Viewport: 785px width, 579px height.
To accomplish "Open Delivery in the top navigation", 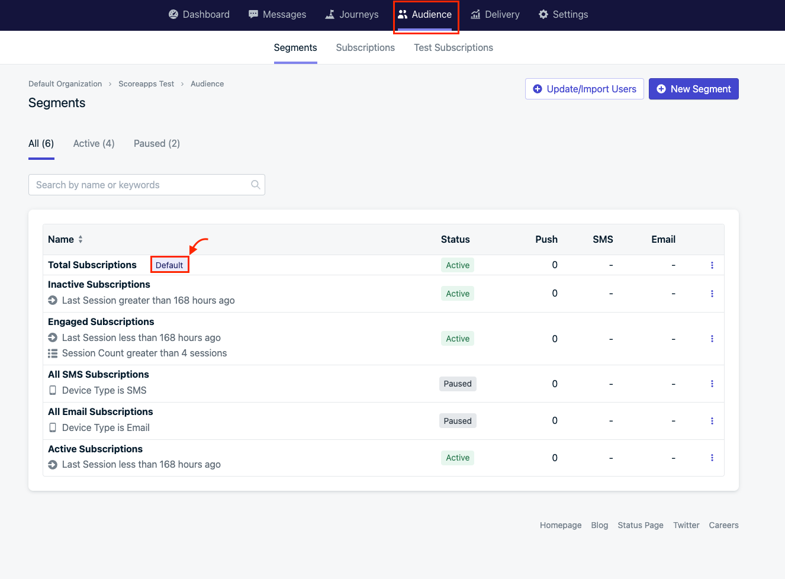I will (495, 14).
